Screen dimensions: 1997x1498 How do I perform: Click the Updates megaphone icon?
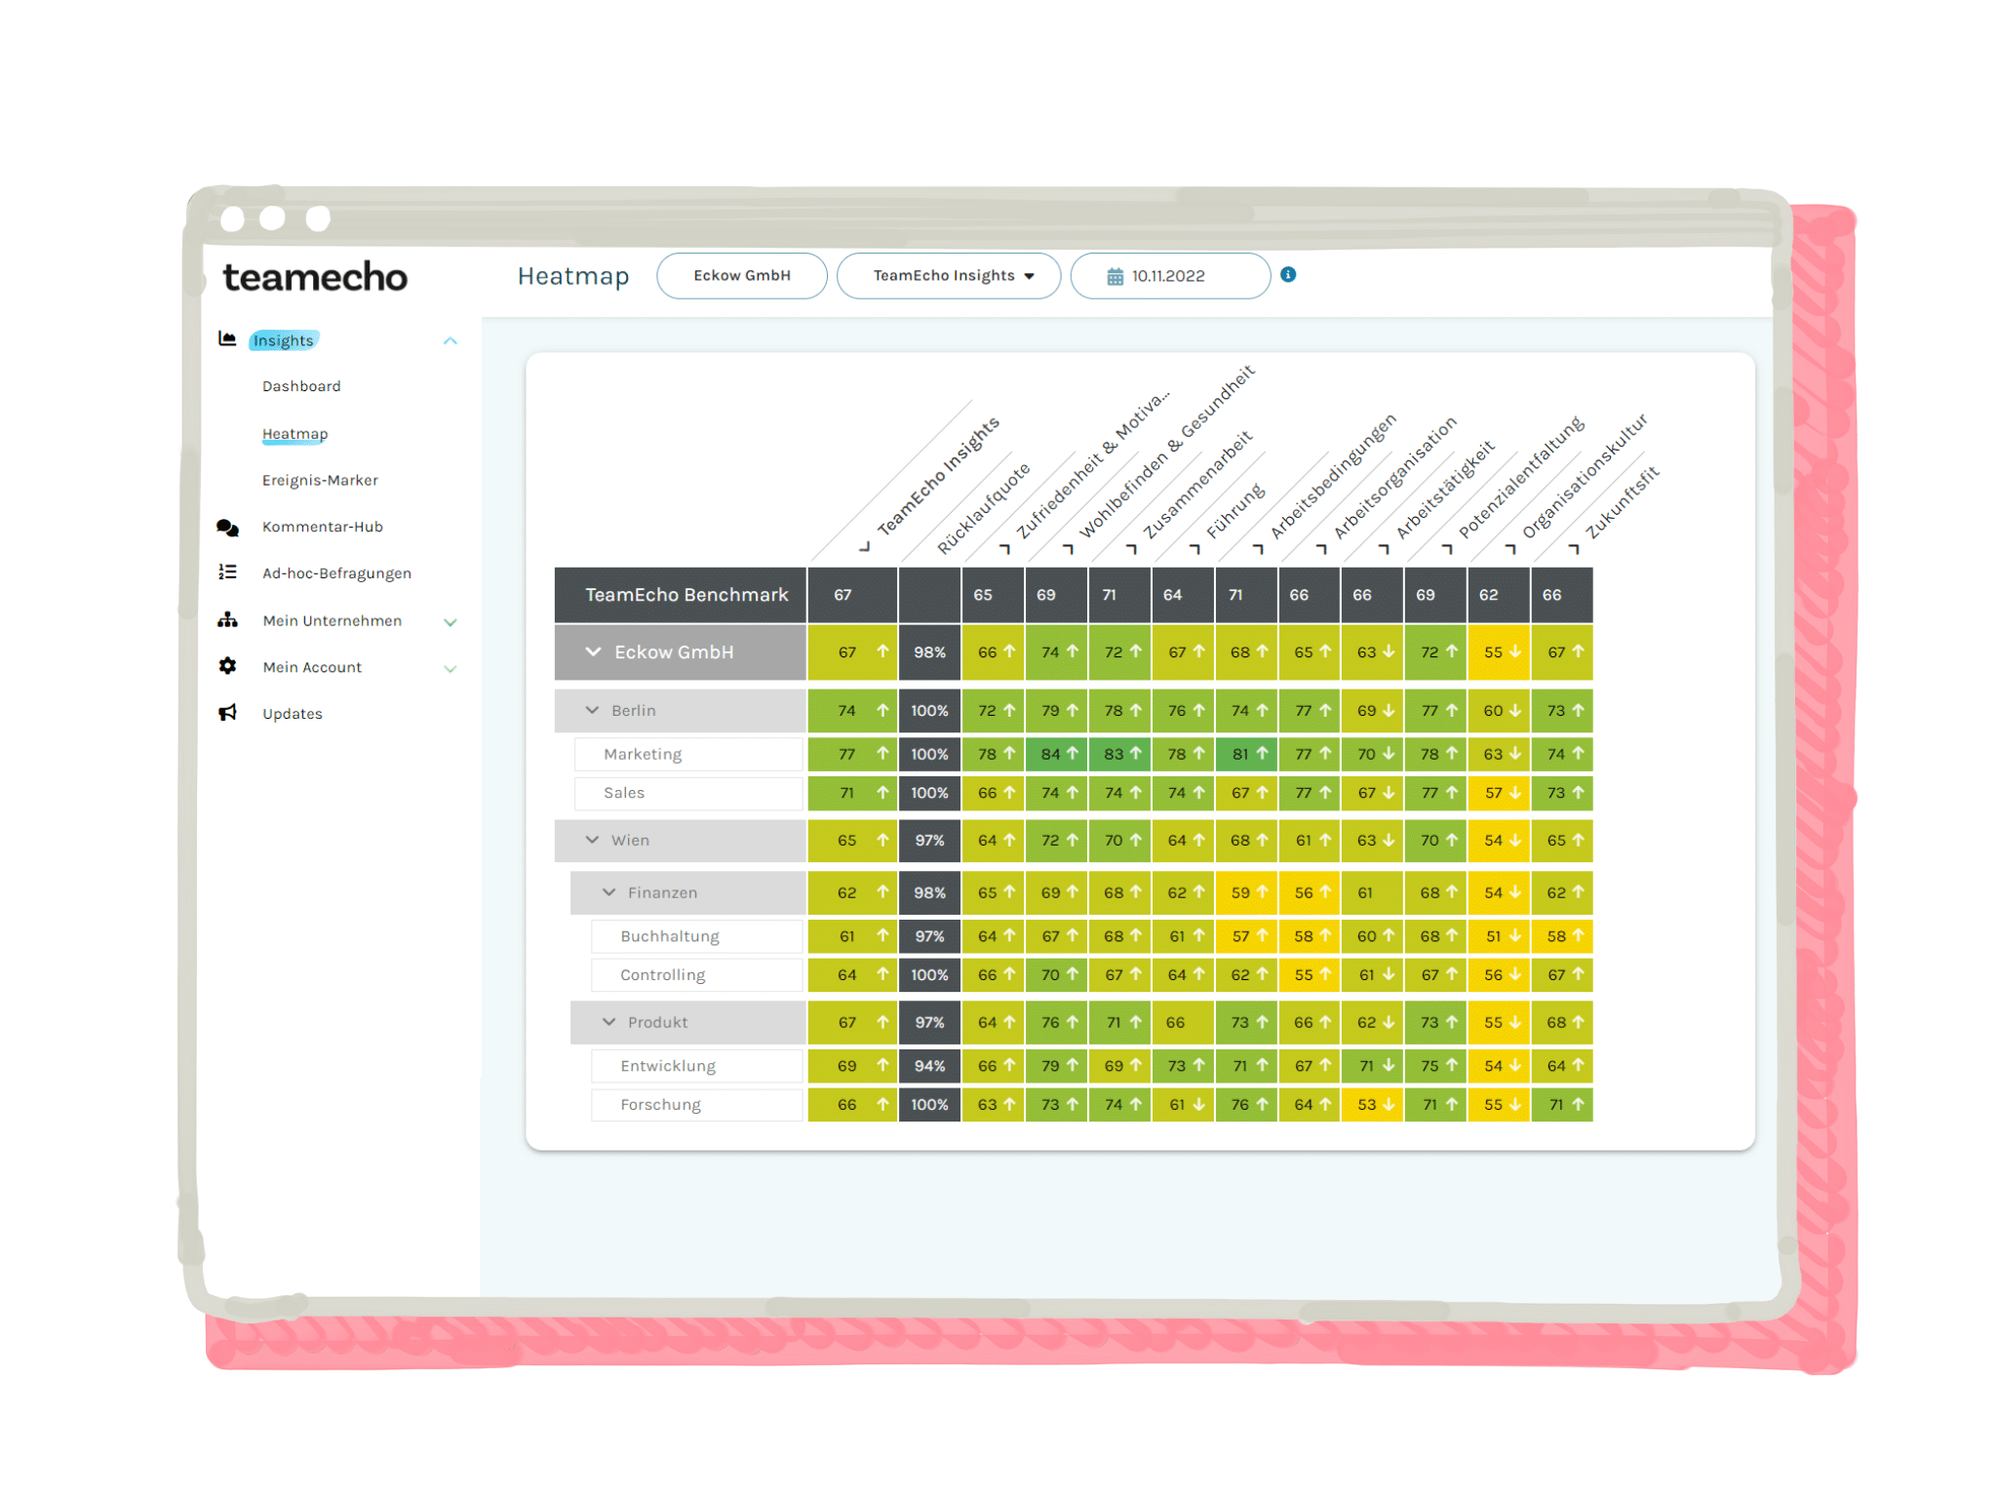click(227, 713)
